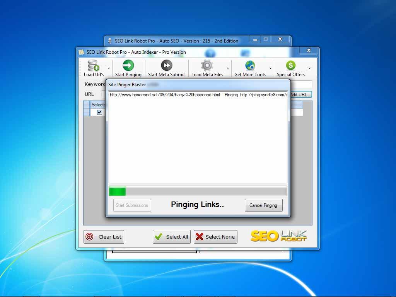396x297 pixels.
Task: Click the Select None button
Action: point(215,237)
